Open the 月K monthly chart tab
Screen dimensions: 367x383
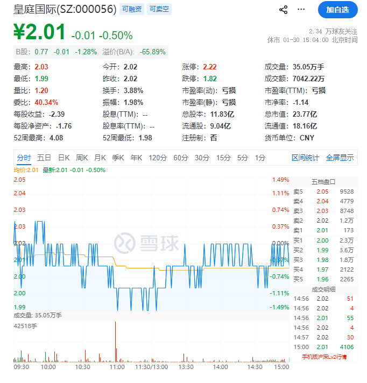point(100,158)
